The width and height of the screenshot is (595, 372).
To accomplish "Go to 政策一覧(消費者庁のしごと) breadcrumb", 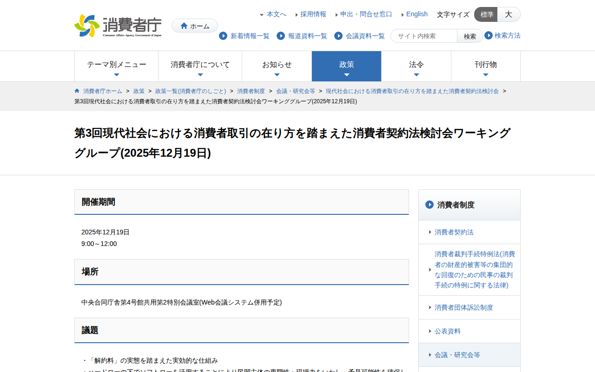I will (191, 91).
